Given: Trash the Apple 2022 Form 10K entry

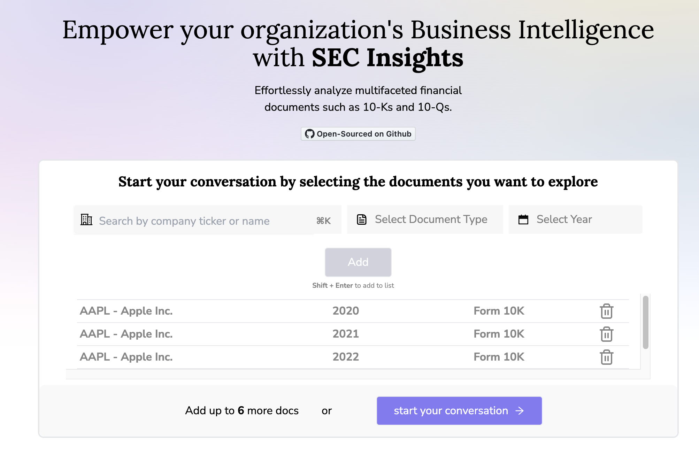Looking at the screenshot, I should [606, 357].
